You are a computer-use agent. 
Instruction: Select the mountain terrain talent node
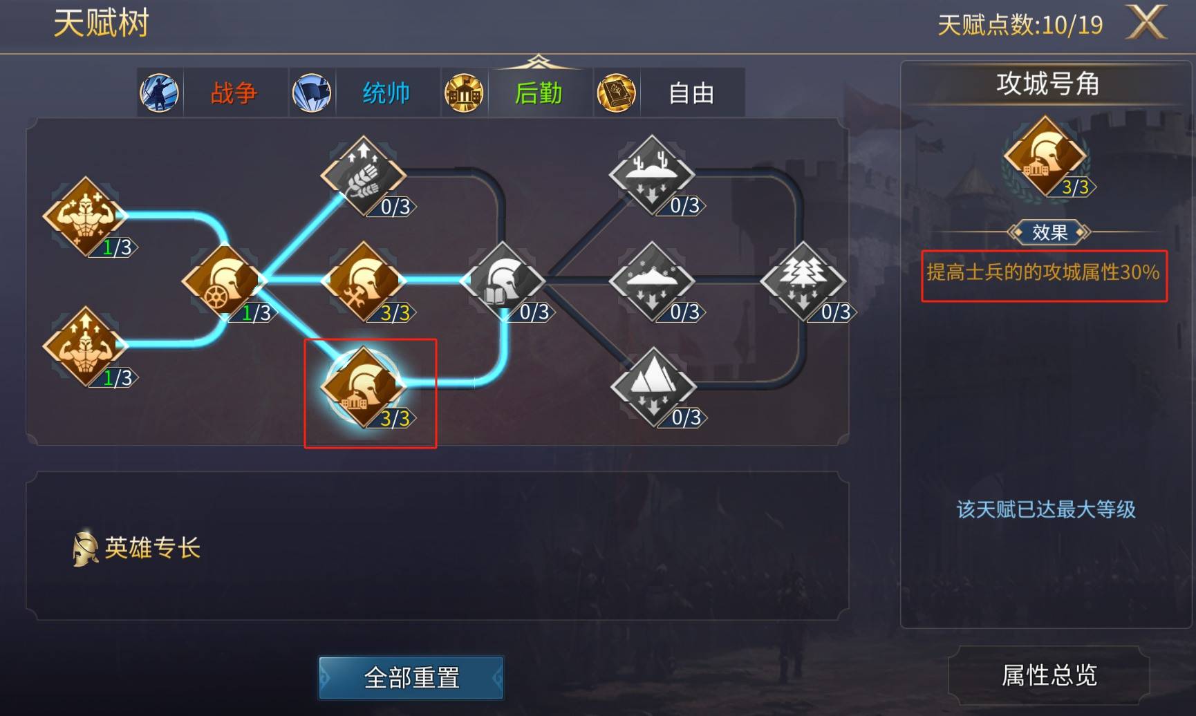[x=653, y=387]
